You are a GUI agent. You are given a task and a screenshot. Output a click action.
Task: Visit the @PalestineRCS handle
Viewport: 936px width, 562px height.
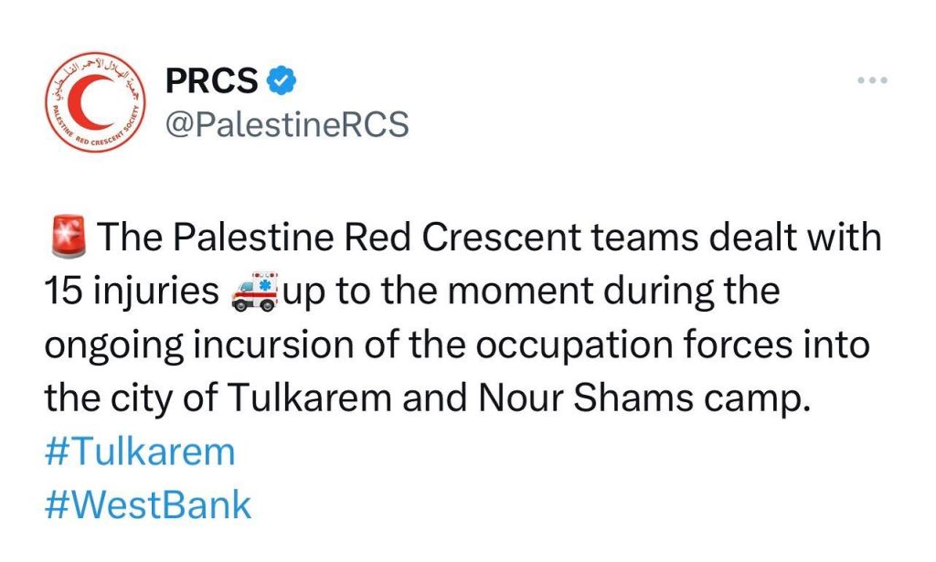(287, 124)
